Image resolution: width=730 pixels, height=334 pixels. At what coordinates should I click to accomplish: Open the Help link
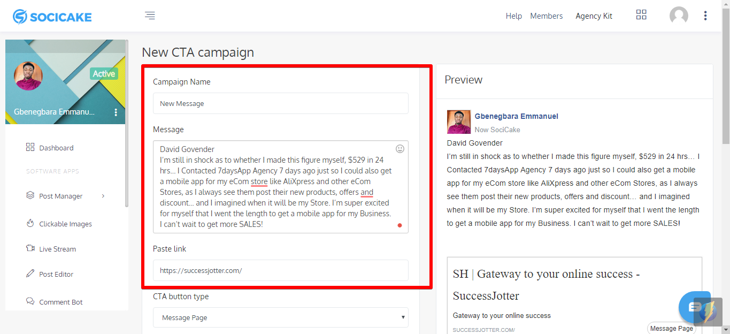coord(513,16)
